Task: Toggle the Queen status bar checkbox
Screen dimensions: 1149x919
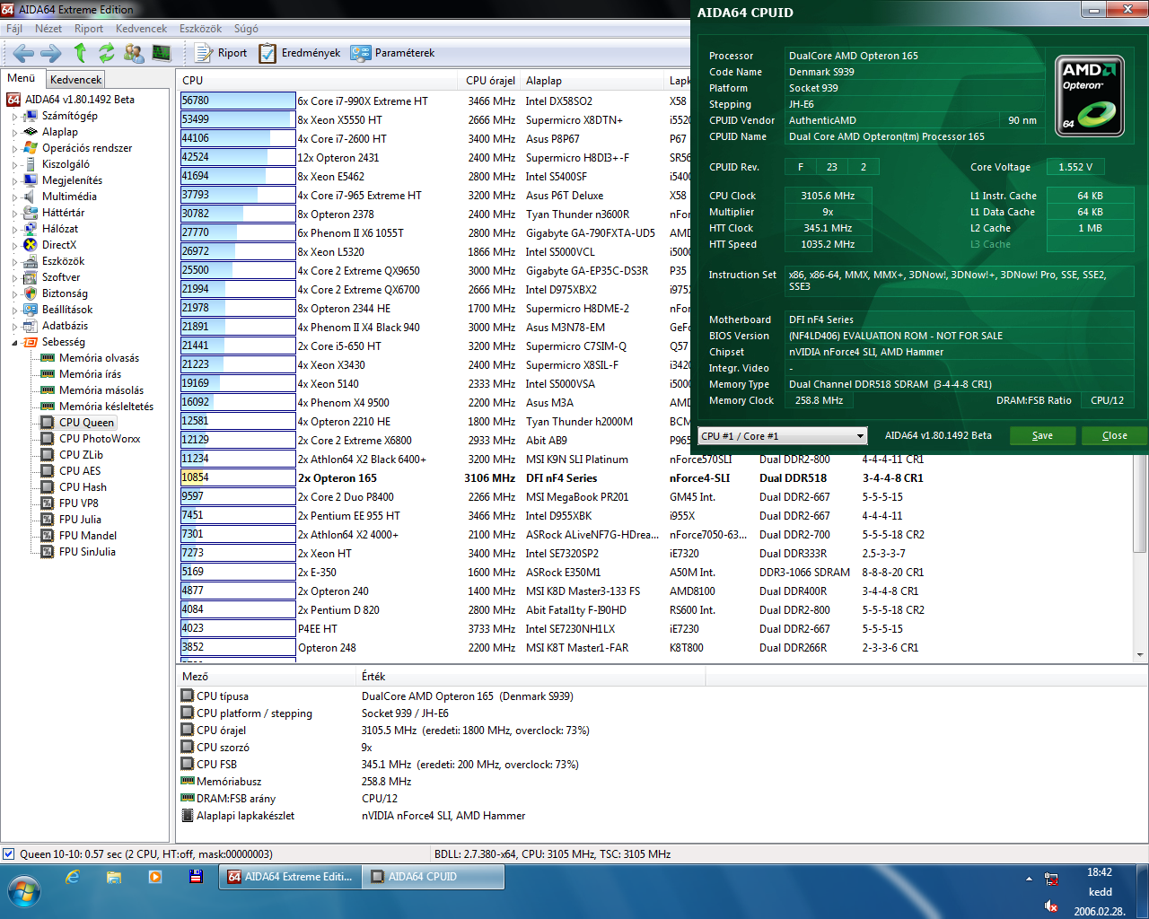Action: tap(8, 854)
